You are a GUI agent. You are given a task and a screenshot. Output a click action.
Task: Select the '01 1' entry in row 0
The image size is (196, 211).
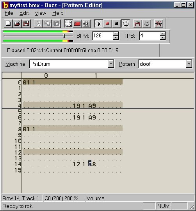[29, 83]
